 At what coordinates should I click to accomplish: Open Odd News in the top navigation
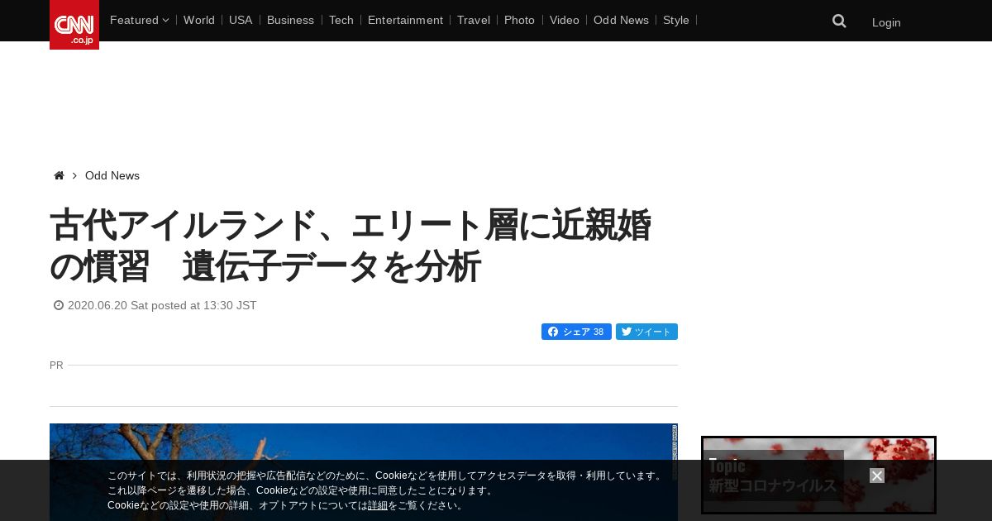[x=621, y=20]
